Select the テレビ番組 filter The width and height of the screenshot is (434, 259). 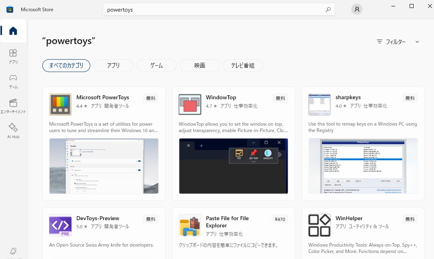click(x=243, y=65)
